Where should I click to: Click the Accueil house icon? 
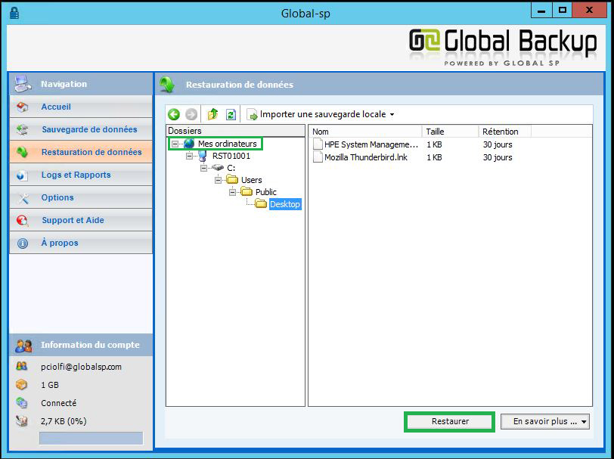point(23,107)
